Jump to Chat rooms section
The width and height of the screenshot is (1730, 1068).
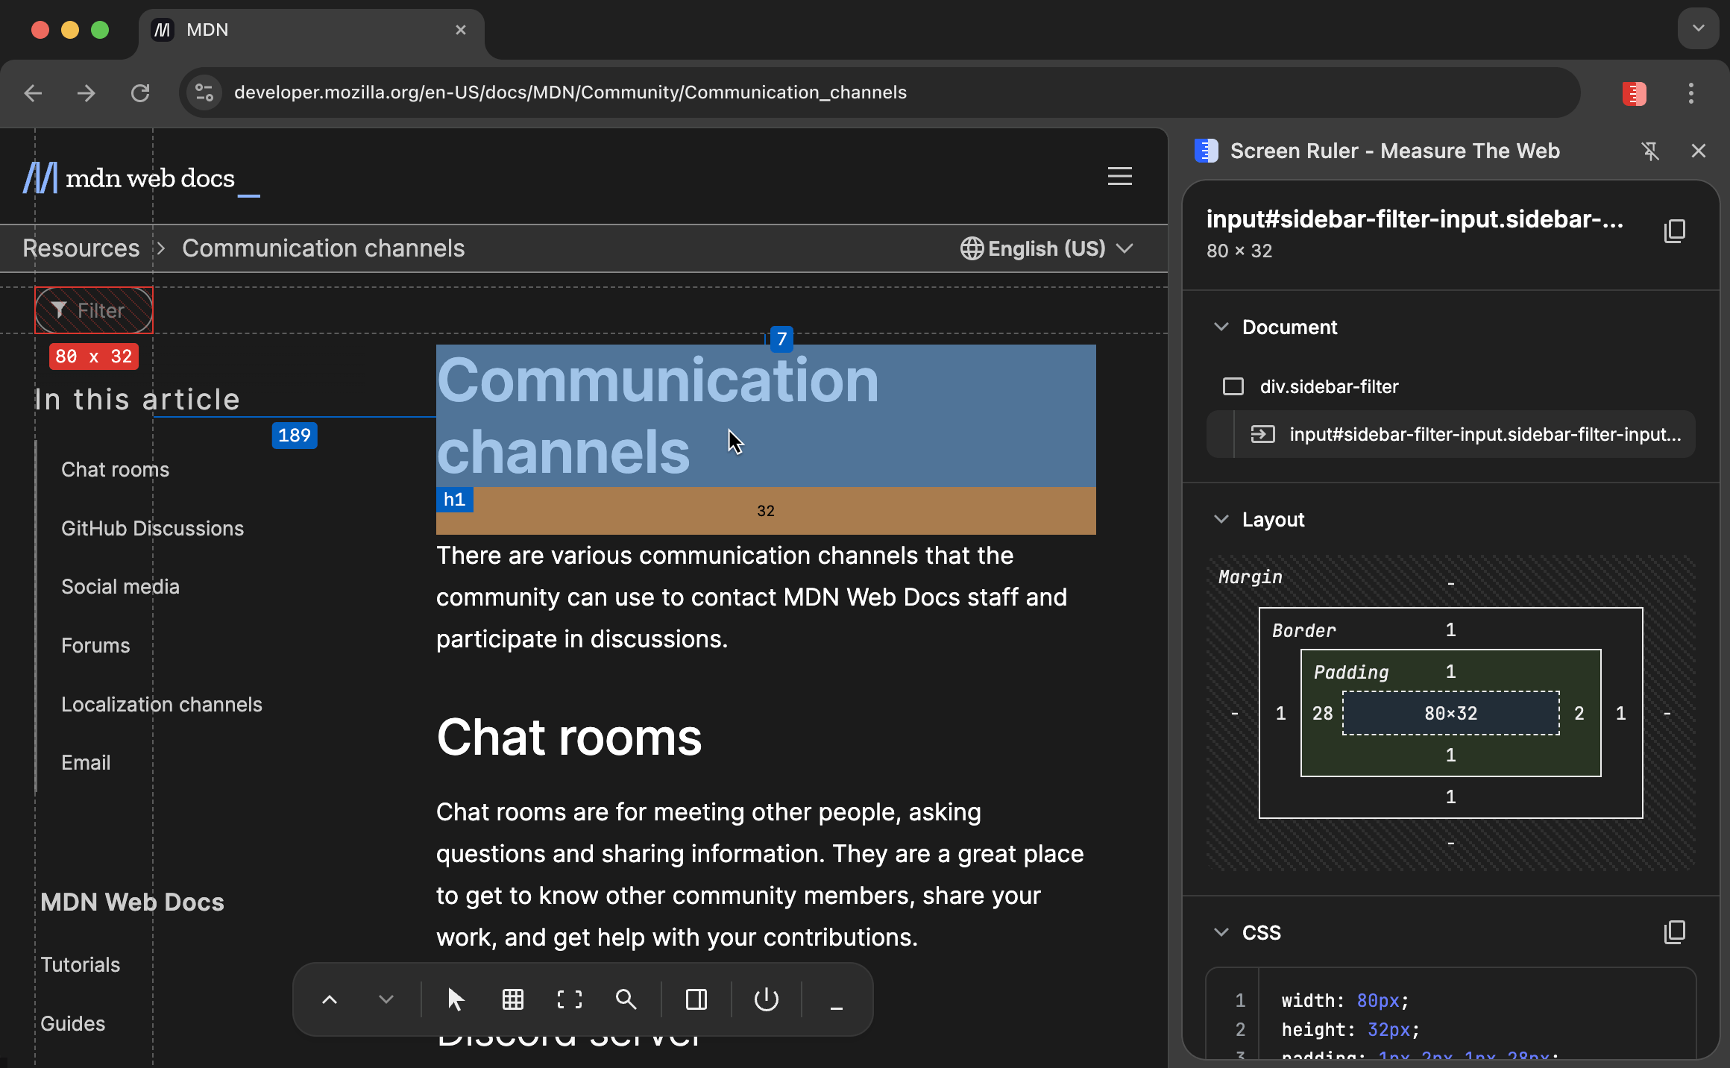(115, 470)
